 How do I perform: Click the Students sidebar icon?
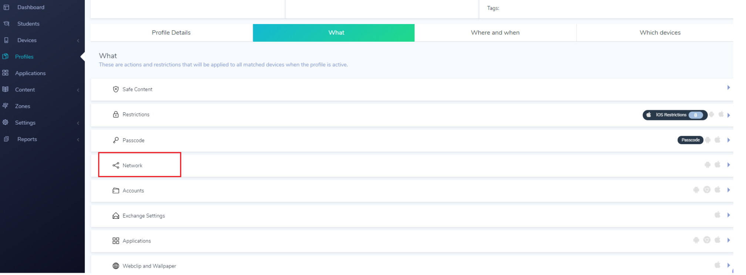[6, 24]
